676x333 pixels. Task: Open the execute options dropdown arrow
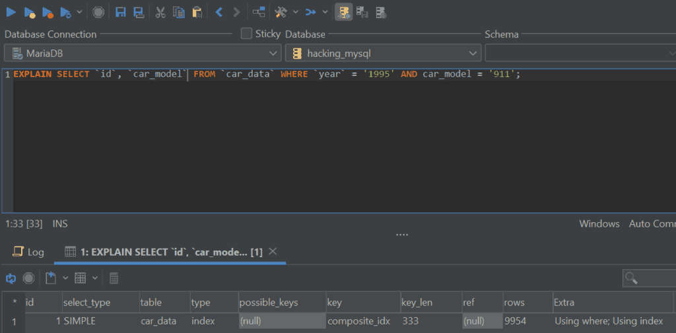[x=79, y=12]
